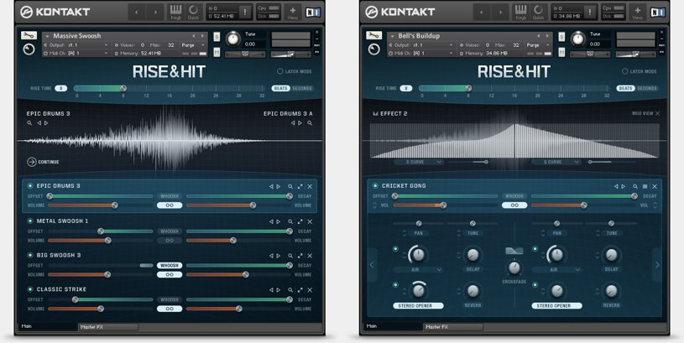
Task: Click magnifier under Epic Drums 3 A label
Action: pos(310,123)
